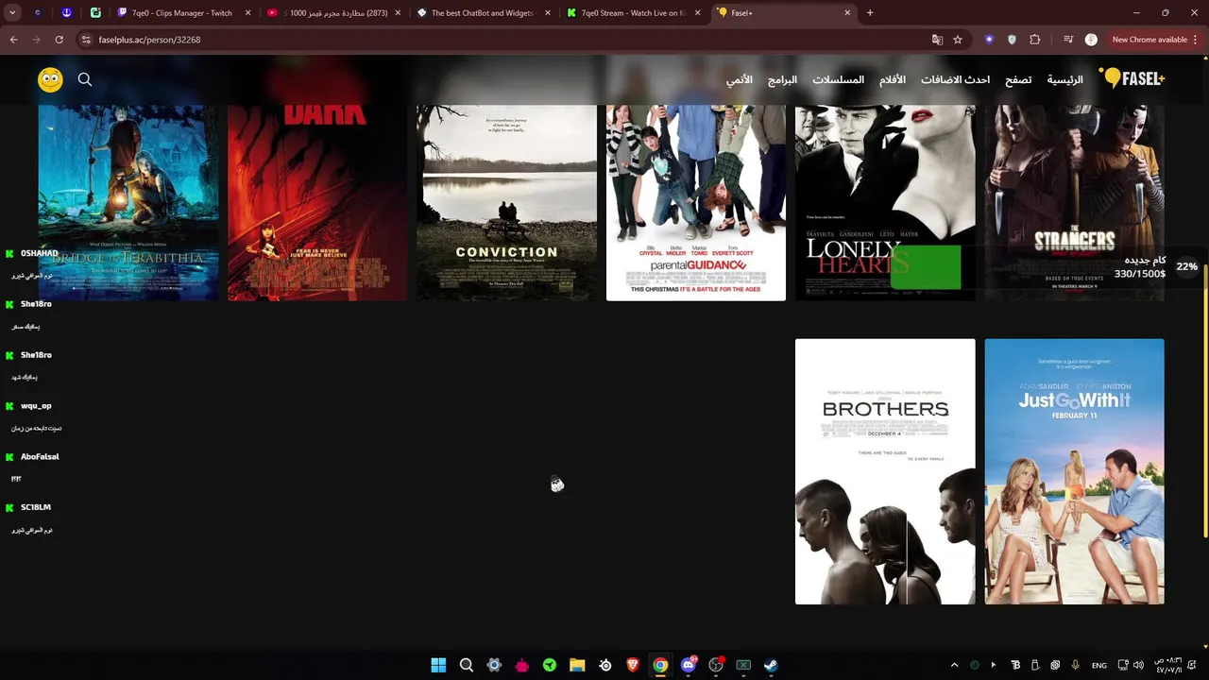Open الرئيسية menu item
Image resolution: width=1209 pixels, height=680 pixels.
1064,79
